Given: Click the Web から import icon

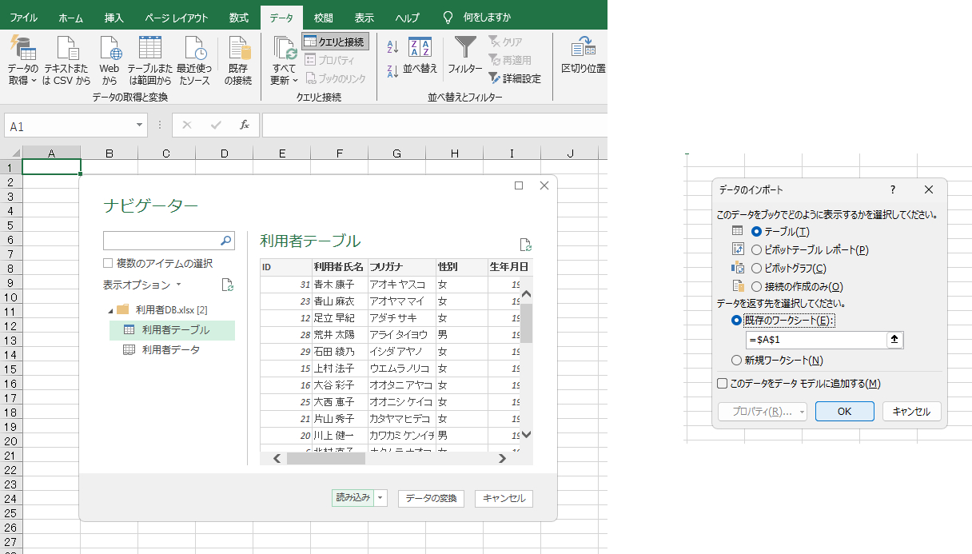Looking at the screenshot, I should pos(110,48).
